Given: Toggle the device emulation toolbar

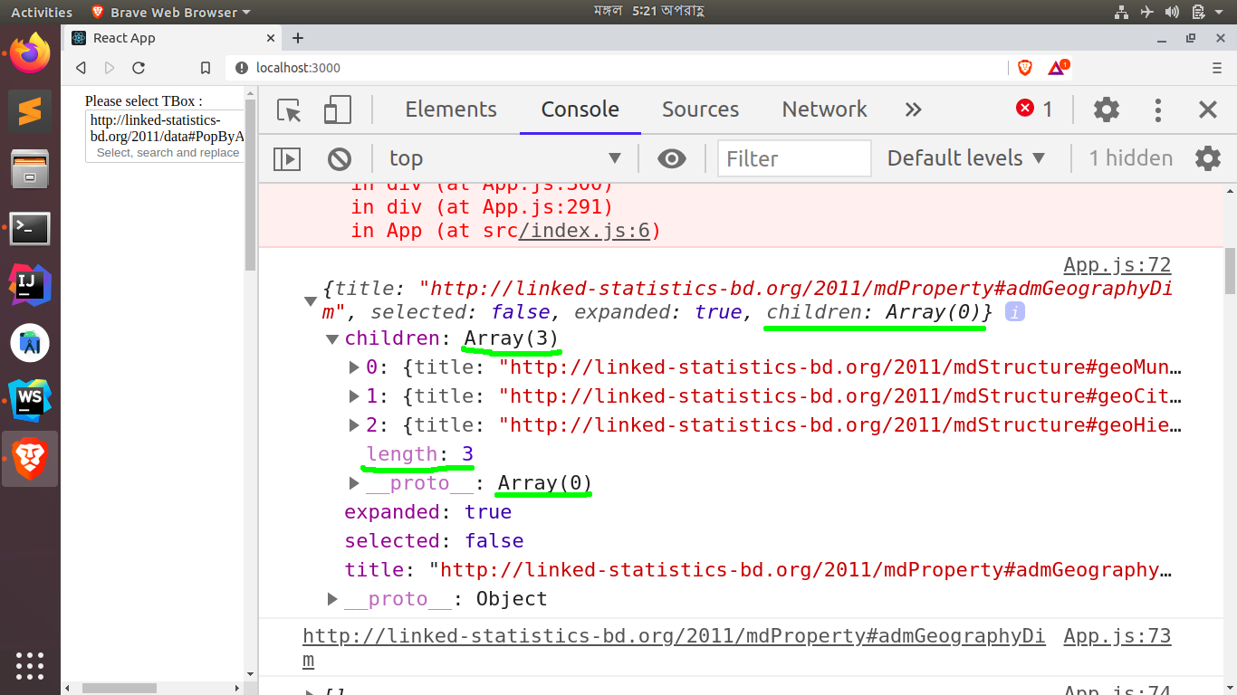Looking at the screenshot, I should pyautogui.click(x=336, y=109).
